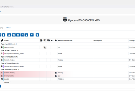The height and width of the screenshot is (109, 135).
Task: Click the printer button in the blue toolbar
Action: pos(9,35)
